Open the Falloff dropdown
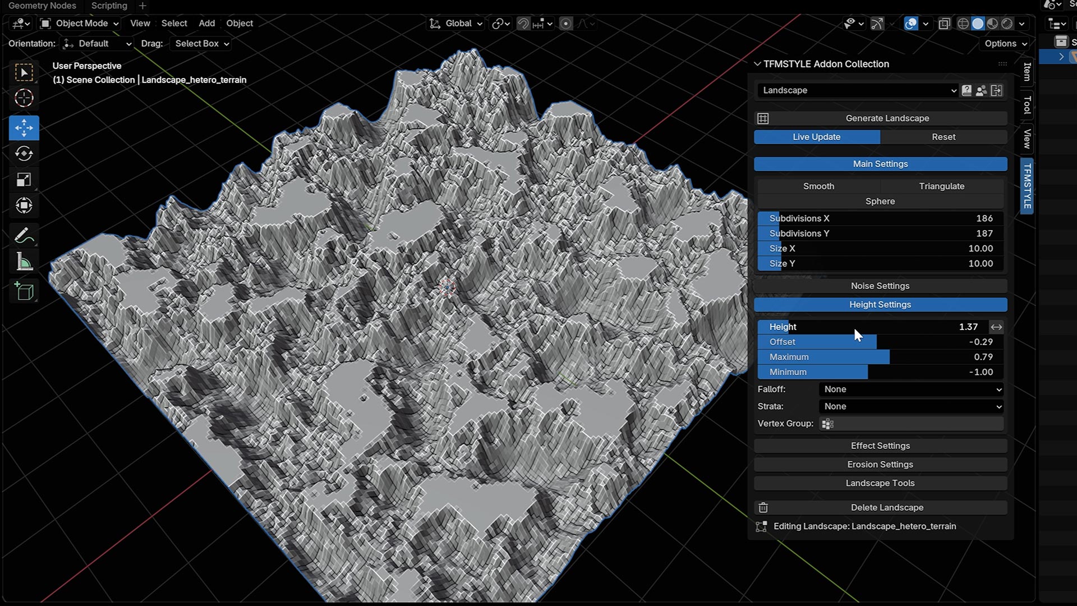This screenshot has width=1077, height=606. (x=912, y=389)
